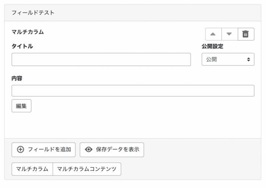266x188 pixels.
Task: Select the マルチカラム button at the bottom
Action: tap(32, 169)
